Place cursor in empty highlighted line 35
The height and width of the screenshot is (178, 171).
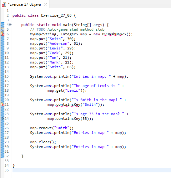92,170
